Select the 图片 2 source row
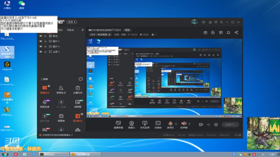This screenshot has width=280, height=157. point(62,46)
